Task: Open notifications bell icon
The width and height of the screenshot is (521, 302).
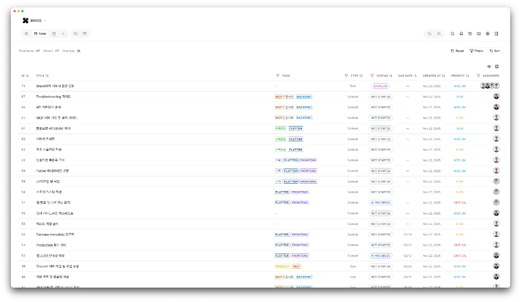Action: (x=461, y=33)
